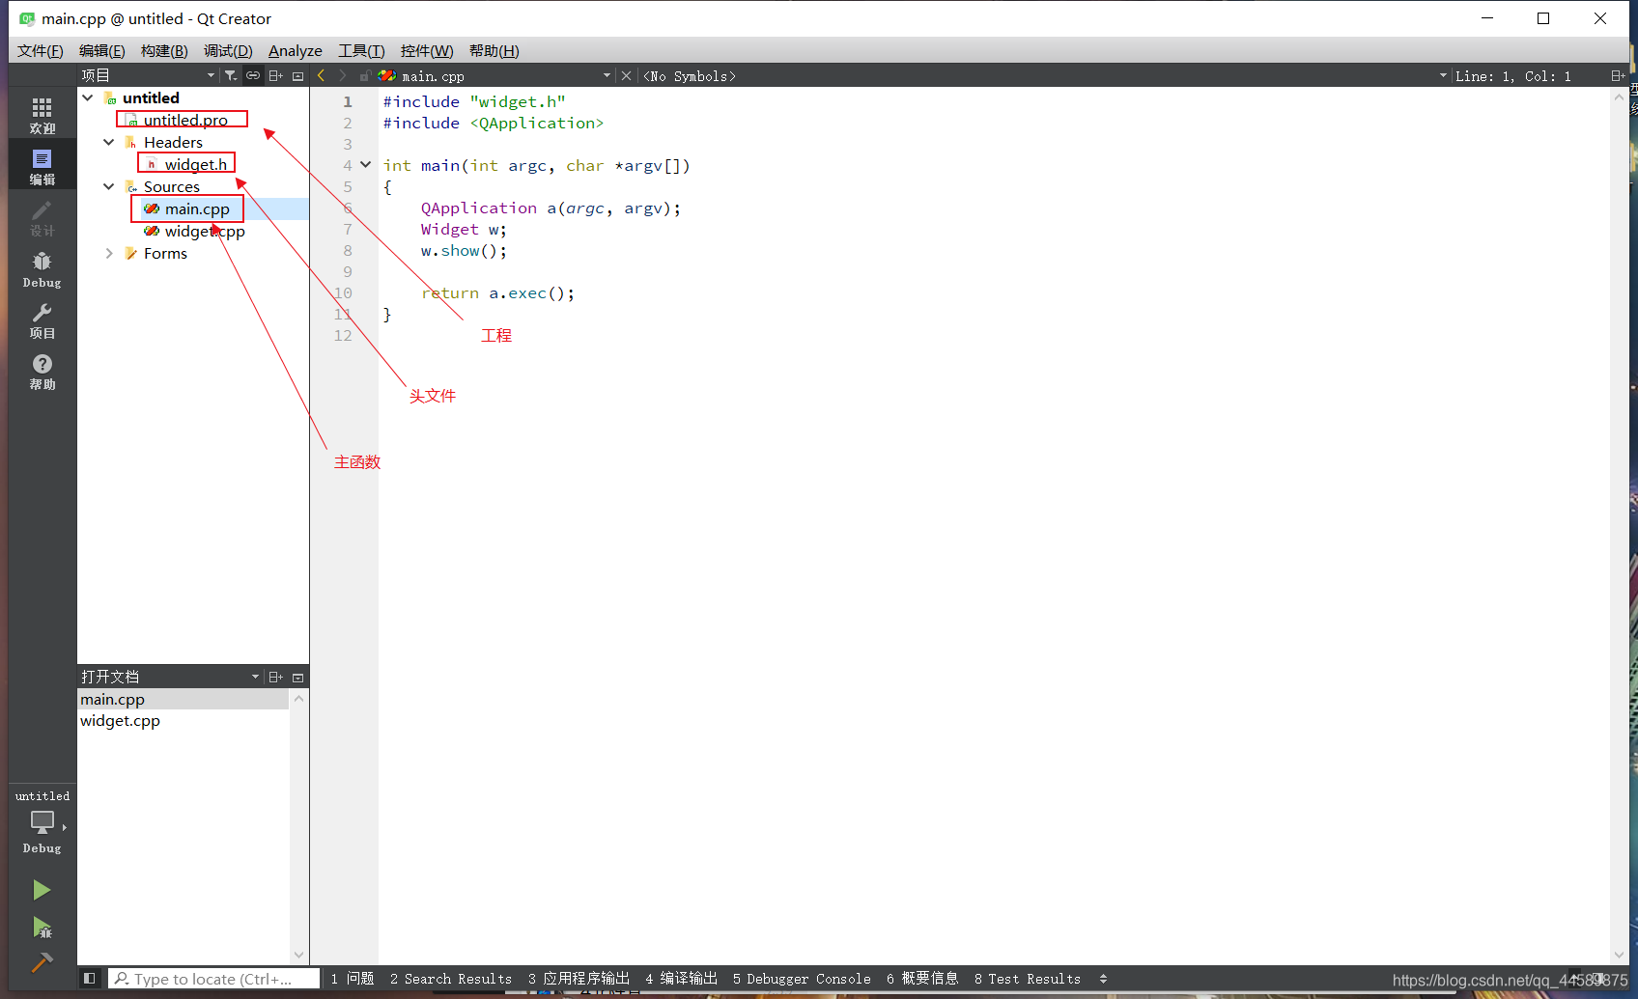Click filter tree icon in project panel
The height and width of the screenshot is (999, 1638).
coord(231,75)
